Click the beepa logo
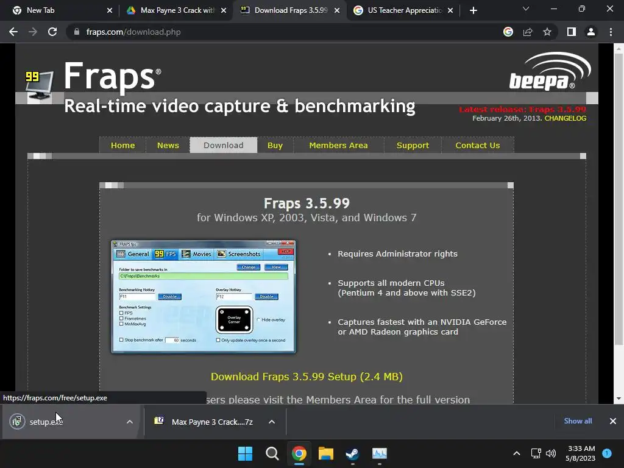Image resolution: width=624 pixels, height=468 pixels. [x=550, y=72]
